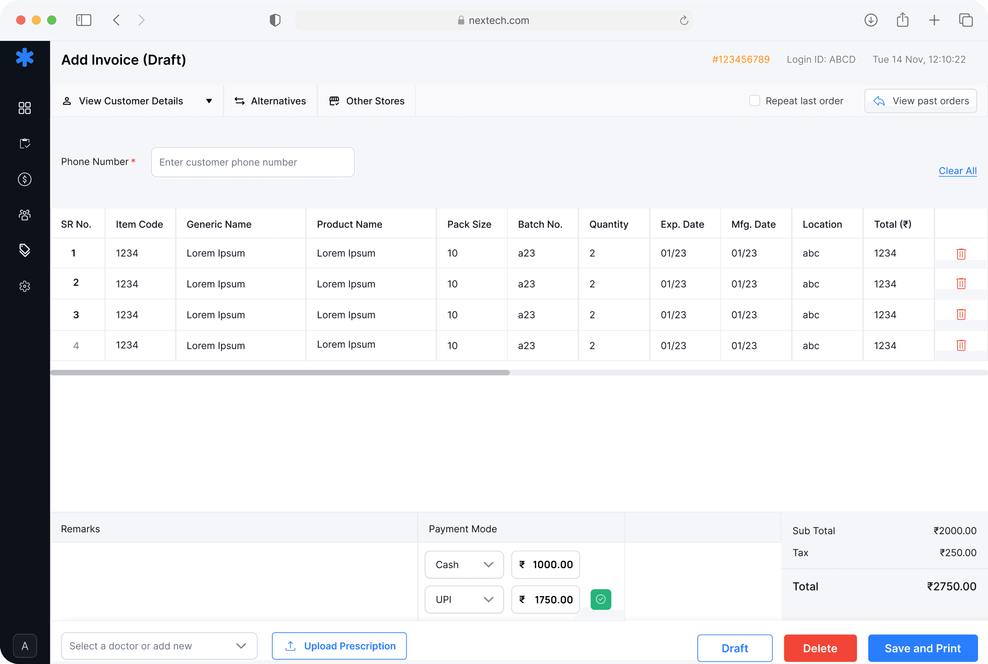
Task: Delete row 1 using its trash icon
Action: (x=961, y=254)
